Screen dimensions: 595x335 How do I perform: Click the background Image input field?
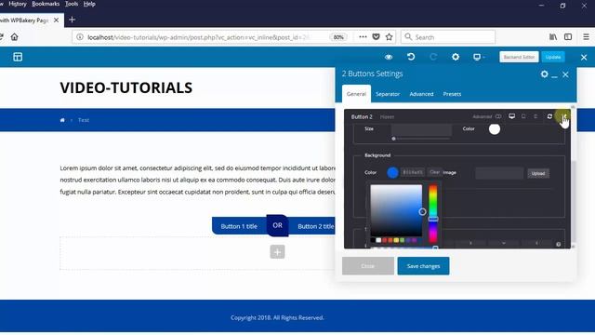point(499,173)
